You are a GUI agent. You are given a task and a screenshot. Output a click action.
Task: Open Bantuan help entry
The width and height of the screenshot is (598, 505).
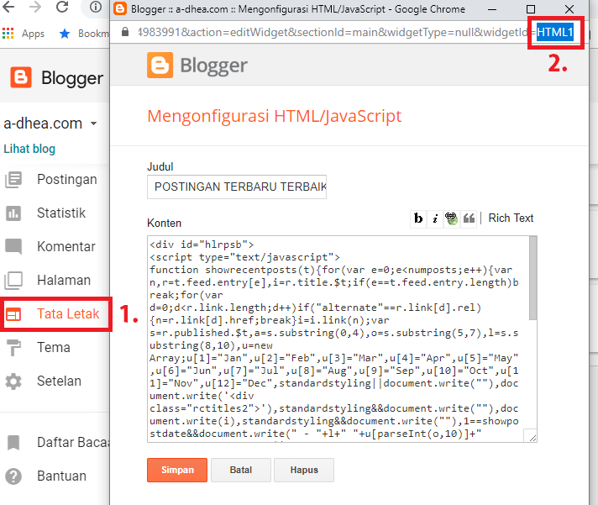coord(61,476)
